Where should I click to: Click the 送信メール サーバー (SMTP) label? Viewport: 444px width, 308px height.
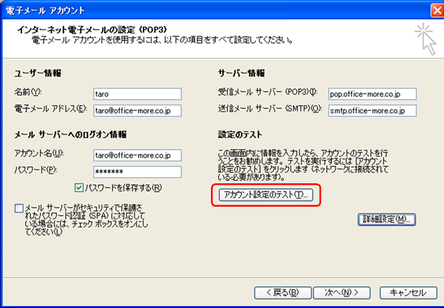pos(270,109)
